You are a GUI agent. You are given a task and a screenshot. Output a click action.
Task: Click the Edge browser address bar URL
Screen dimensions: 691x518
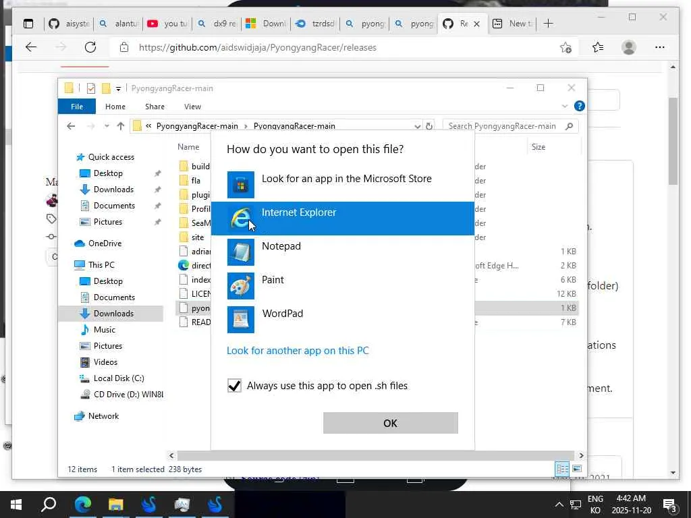[x=257, y=48]
